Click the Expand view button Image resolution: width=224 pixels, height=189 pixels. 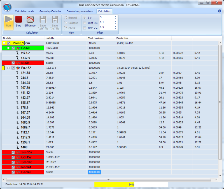[x=70, y=18]
